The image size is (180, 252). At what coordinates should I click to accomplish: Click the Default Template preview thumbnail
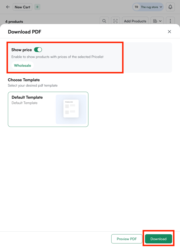pos(71,109)
